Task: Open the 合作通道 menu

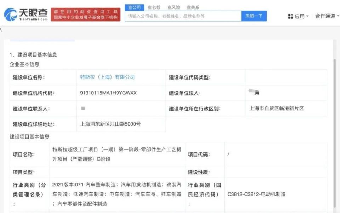Action: point(327,16)
